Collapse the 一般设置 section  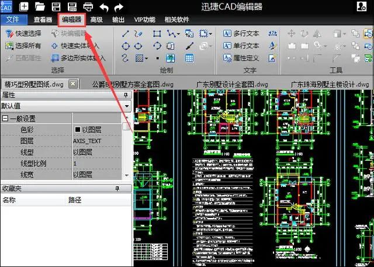point(5,118)
